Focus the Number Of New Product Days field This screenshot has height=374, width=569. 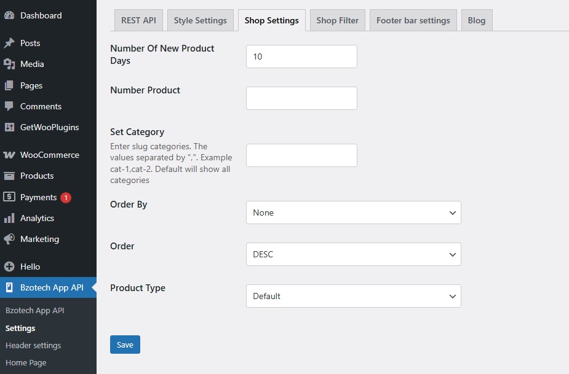coord(301,56)
